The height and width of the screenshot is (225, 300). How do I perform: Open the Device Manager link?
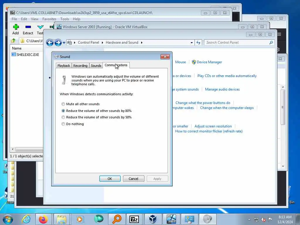click(x=209, y=62)
